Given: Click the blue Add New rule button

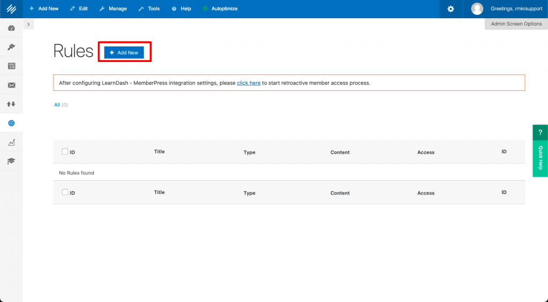Looking at the screenshot, I should (x=124, y=52).
